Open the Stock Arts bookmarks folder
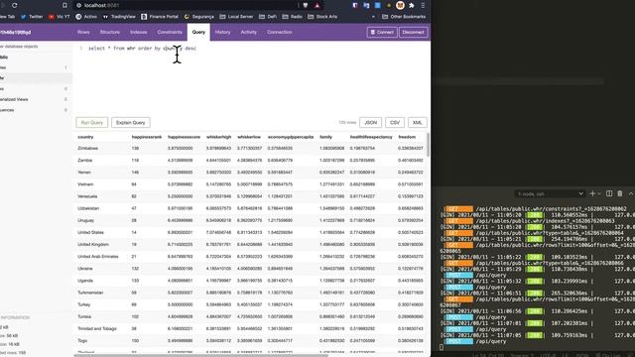635x357 pixels. pos(322,17)
